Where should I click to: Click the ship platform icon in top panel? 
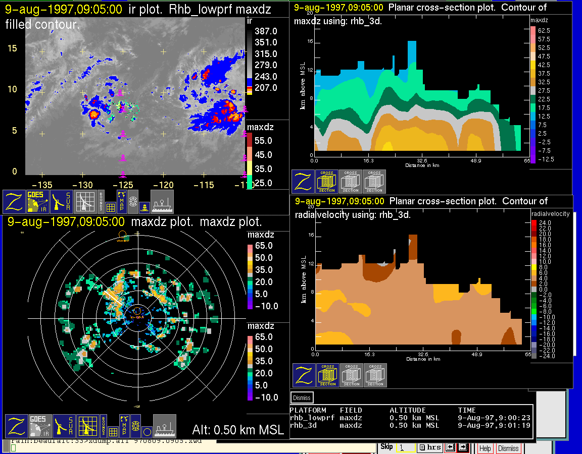click(x=162, y=201)
